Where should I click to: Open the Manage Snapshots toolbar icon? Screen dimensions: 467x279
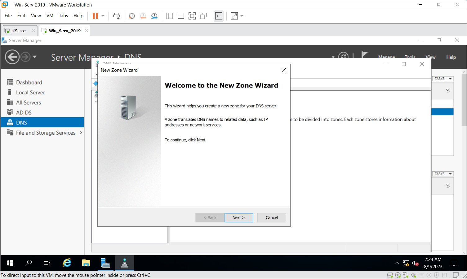coord(154,16)
